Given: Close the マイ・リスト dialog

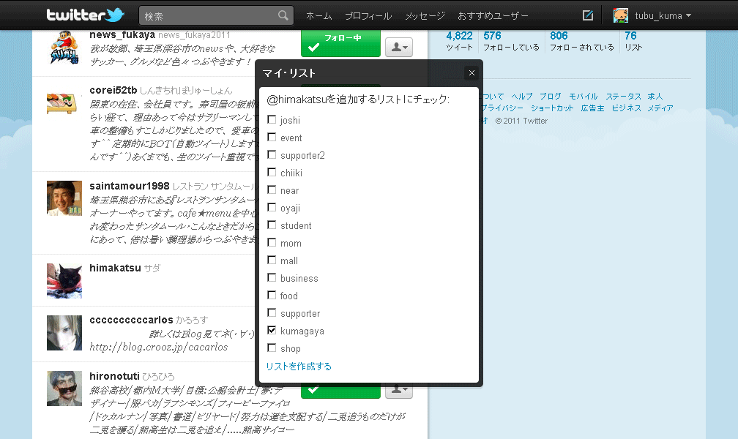Looking at the screenshot, I should [471, 72].
